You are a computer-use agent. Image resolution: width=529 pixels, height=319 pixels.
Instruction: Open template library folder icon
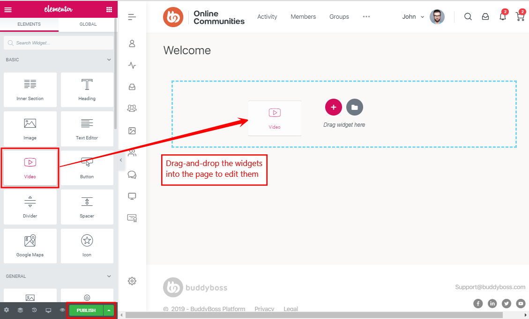coord(355,107)
